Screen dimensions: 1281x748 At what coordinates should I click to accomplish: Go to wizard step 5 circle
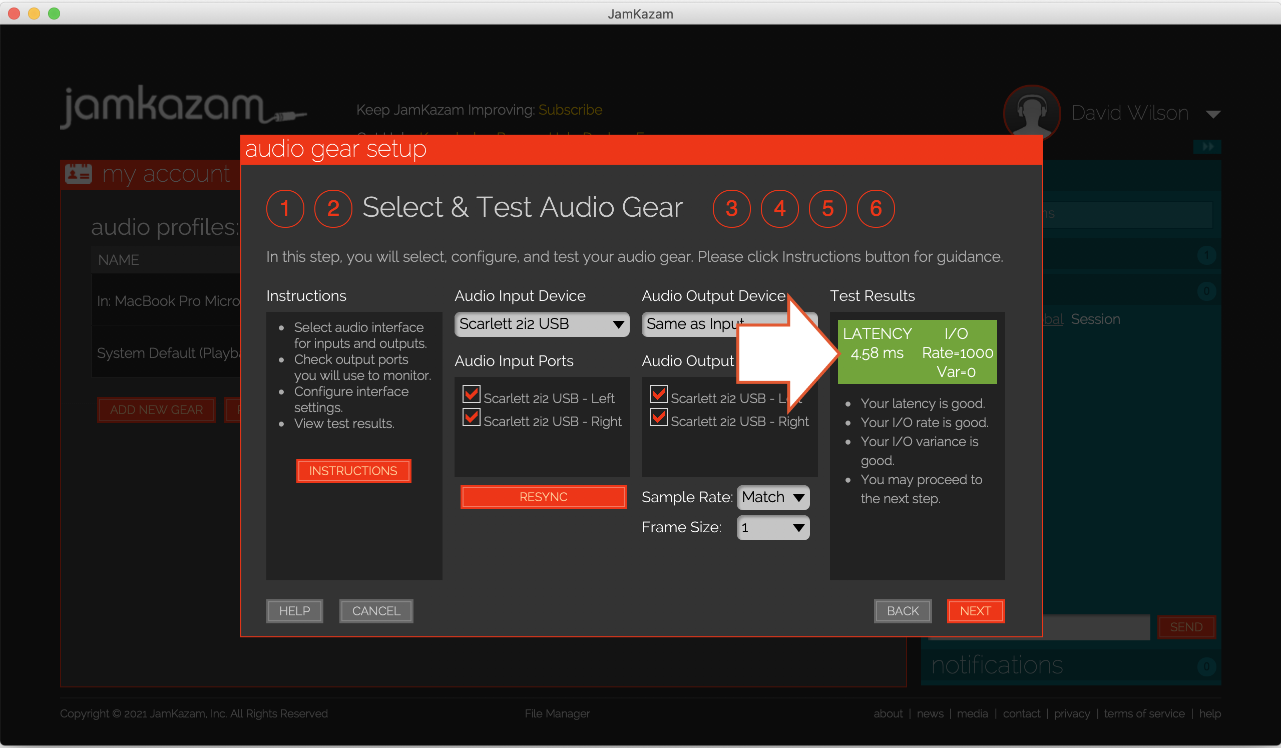pos(827,209)
